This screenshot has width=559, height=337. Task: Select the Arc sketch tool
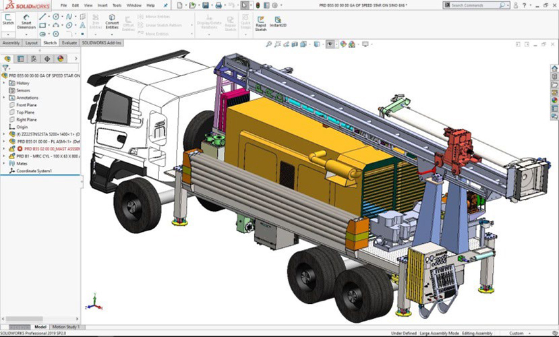pos(56,26)
